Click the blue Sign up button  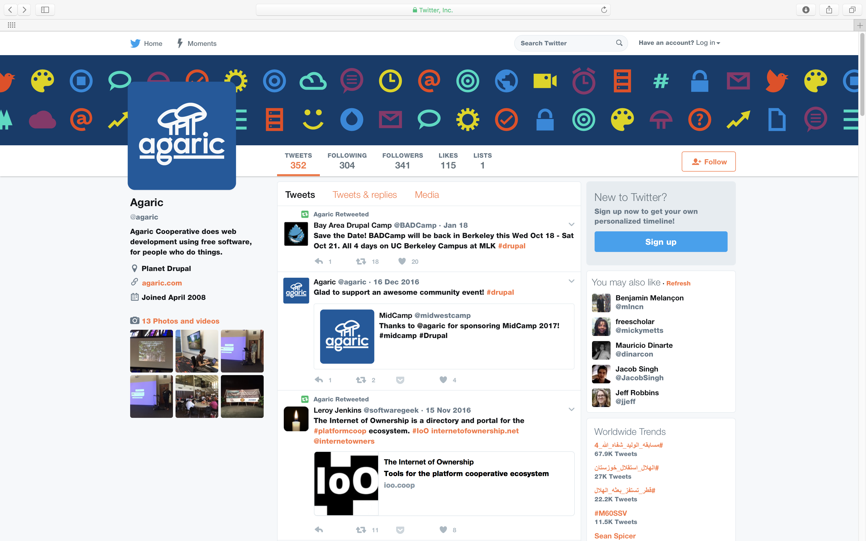(661, 242)
